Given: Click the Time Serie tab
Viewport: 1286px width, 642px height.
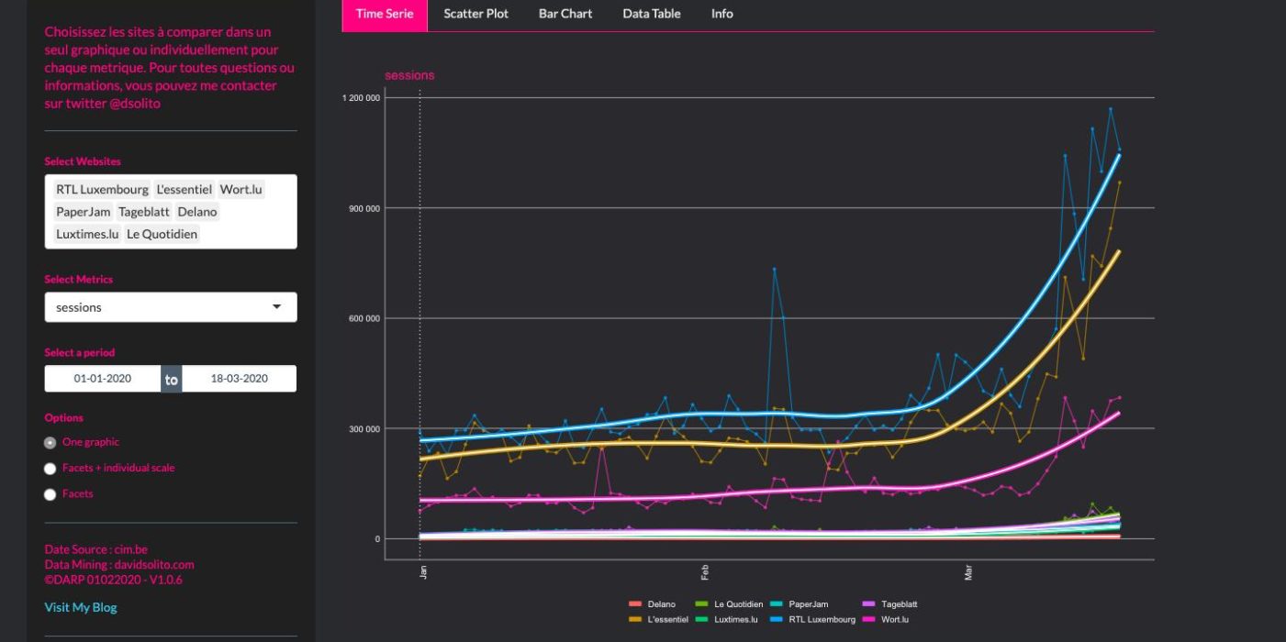Looking at the screenshot, I should click(385, 14).
